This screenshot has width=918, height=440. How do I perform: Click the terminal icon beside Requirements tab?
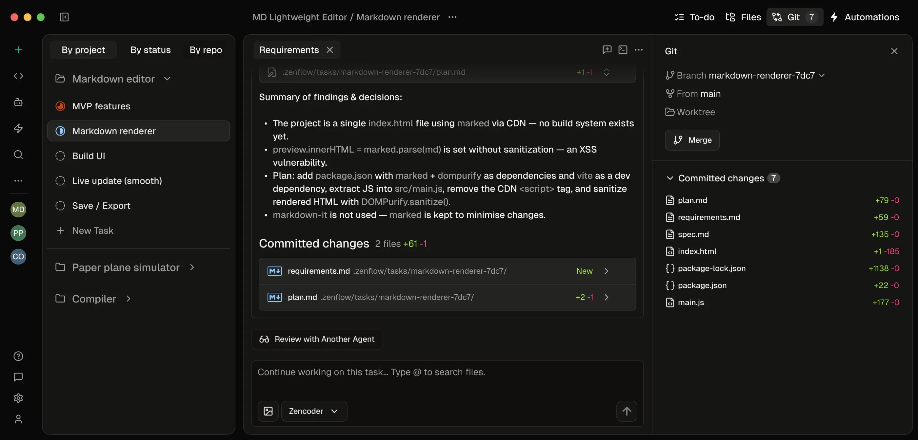pyautogui.click(x=623, y=50)
